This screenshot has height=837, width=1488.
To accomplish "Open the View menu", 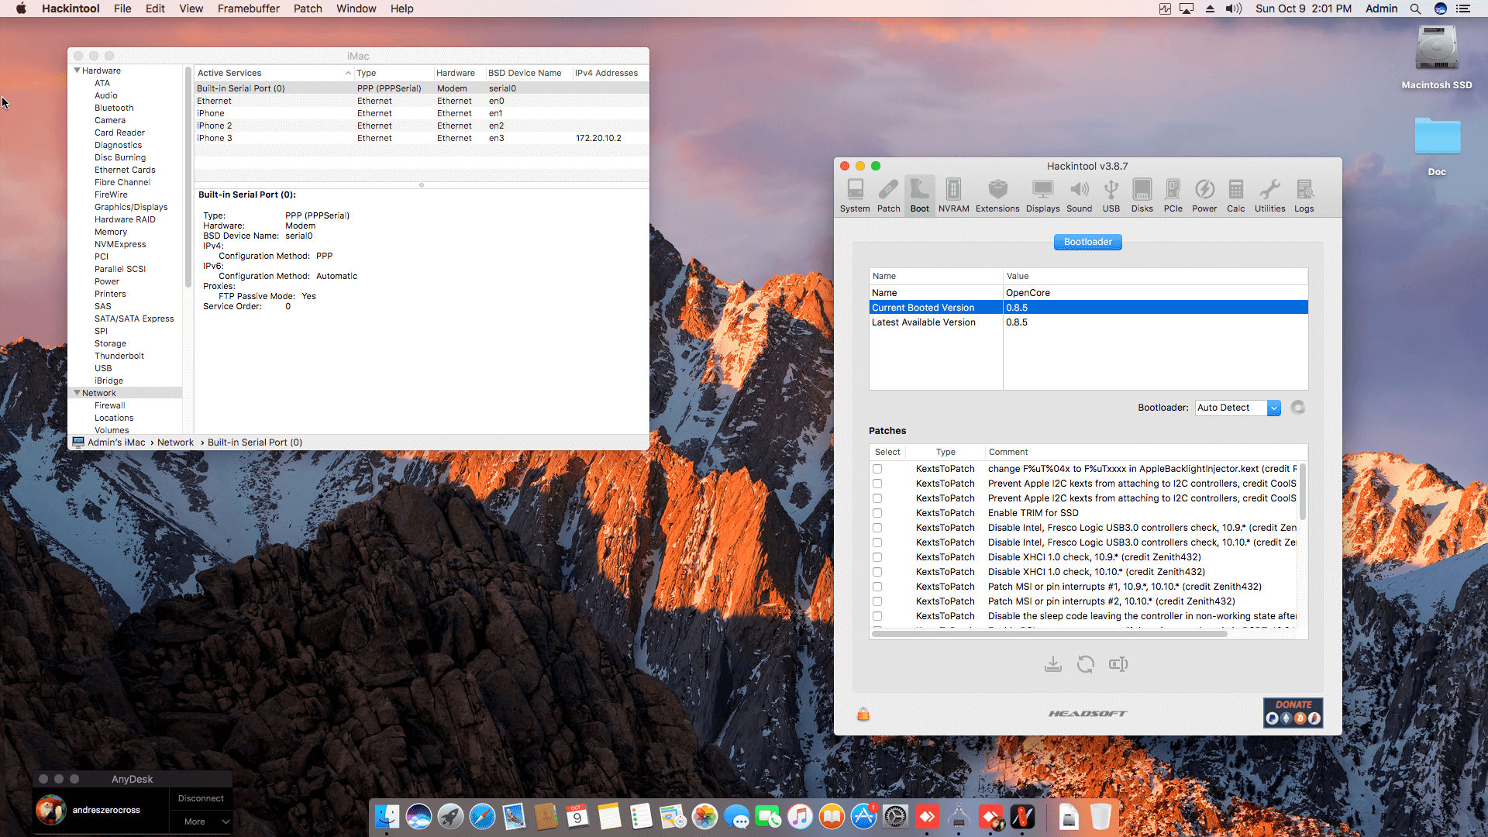I will tap(191, 9).
